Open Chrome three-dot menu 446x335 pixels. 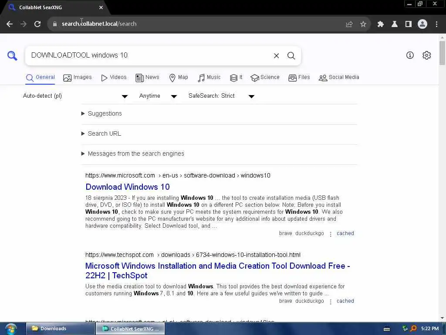(436, 24)
